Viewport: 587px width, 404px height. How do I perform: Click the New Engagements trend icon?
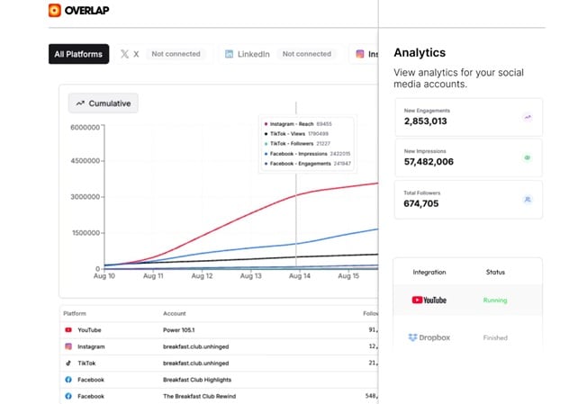pos(527,118)
